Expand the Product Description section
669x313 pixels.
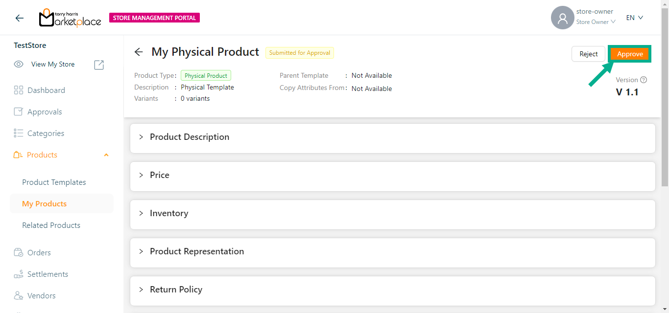point(190,137)
